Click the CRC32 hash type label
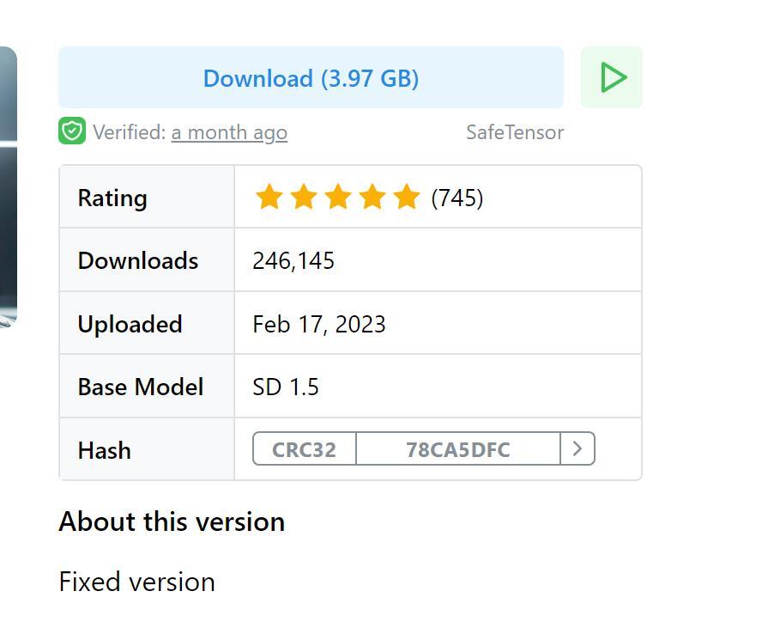The height and width of the screenshot is (628, 762). [305, 449]
